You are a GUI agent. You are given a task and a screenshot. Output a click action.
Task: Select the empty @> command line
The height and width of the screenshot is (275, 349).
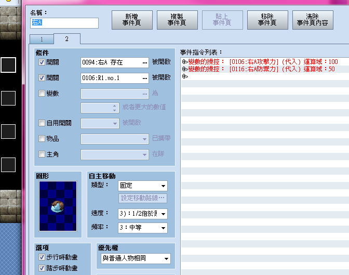[x=265, y=76]
